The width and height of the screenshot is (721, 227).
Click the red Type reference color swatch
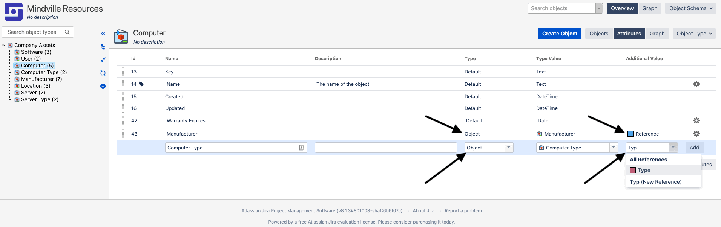tap(633, 170)
